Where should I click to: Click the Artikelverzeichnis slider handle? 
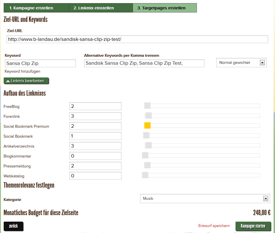click(x=149, y=145)
